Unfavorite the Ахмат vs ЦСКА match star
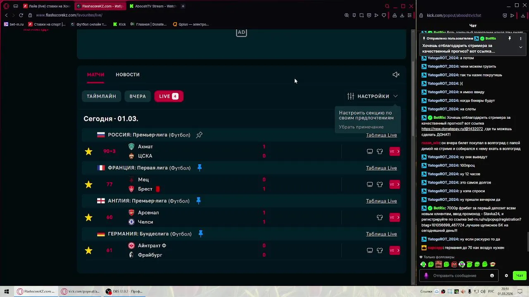This screenshot has height=297, width=529. (88, 151)
